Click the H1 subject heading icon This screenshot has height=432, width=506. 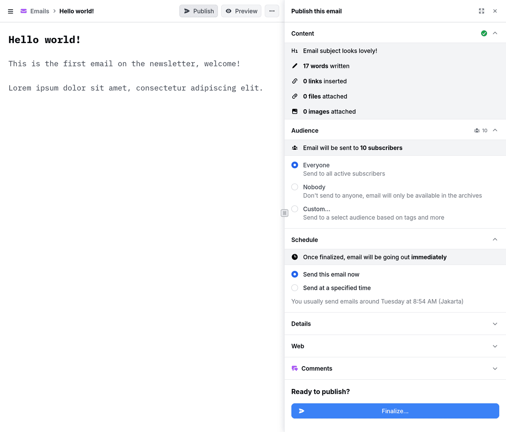click(294, 51)
